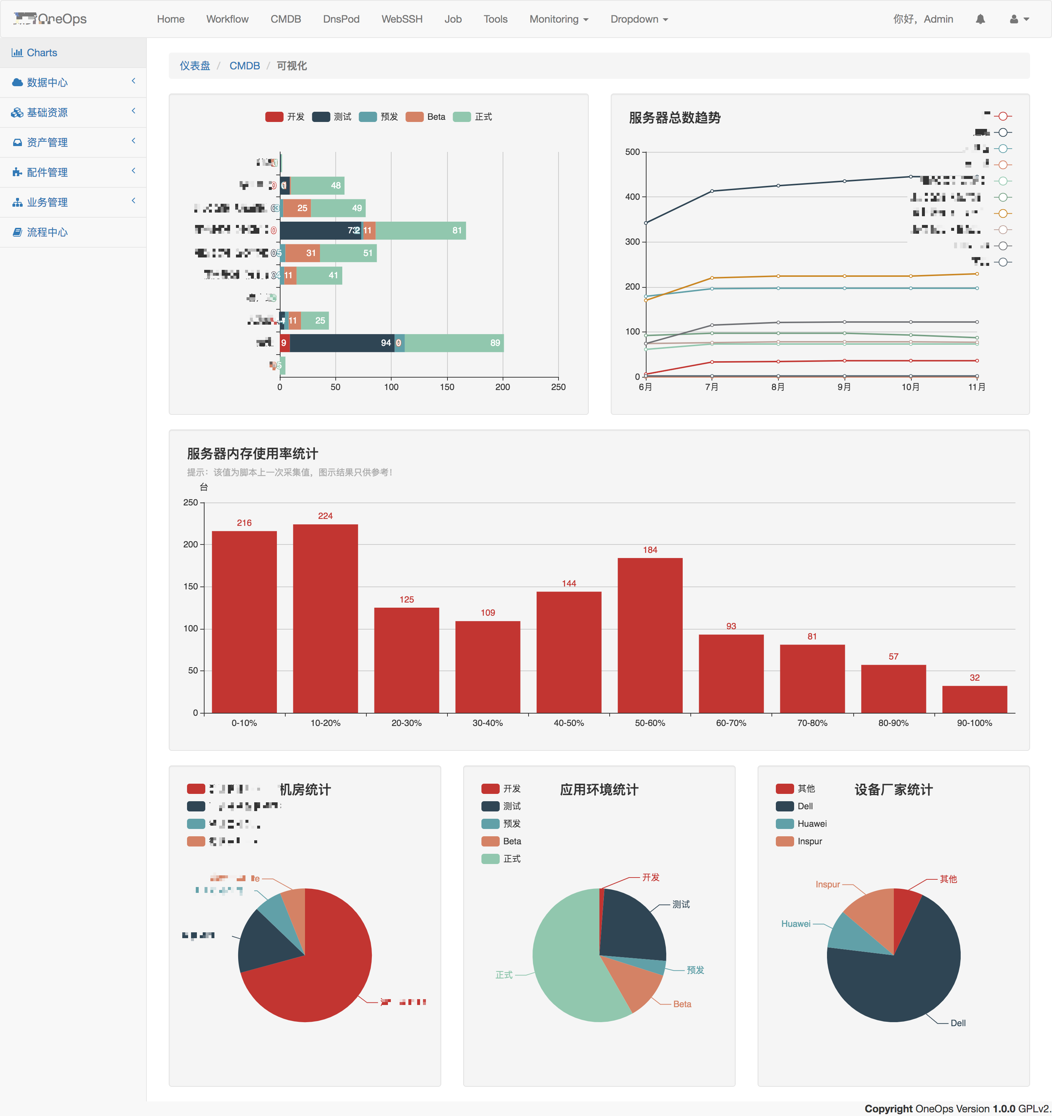
Task: Click the 50-60% memory bar labeled 184
Action: [650, 635]
